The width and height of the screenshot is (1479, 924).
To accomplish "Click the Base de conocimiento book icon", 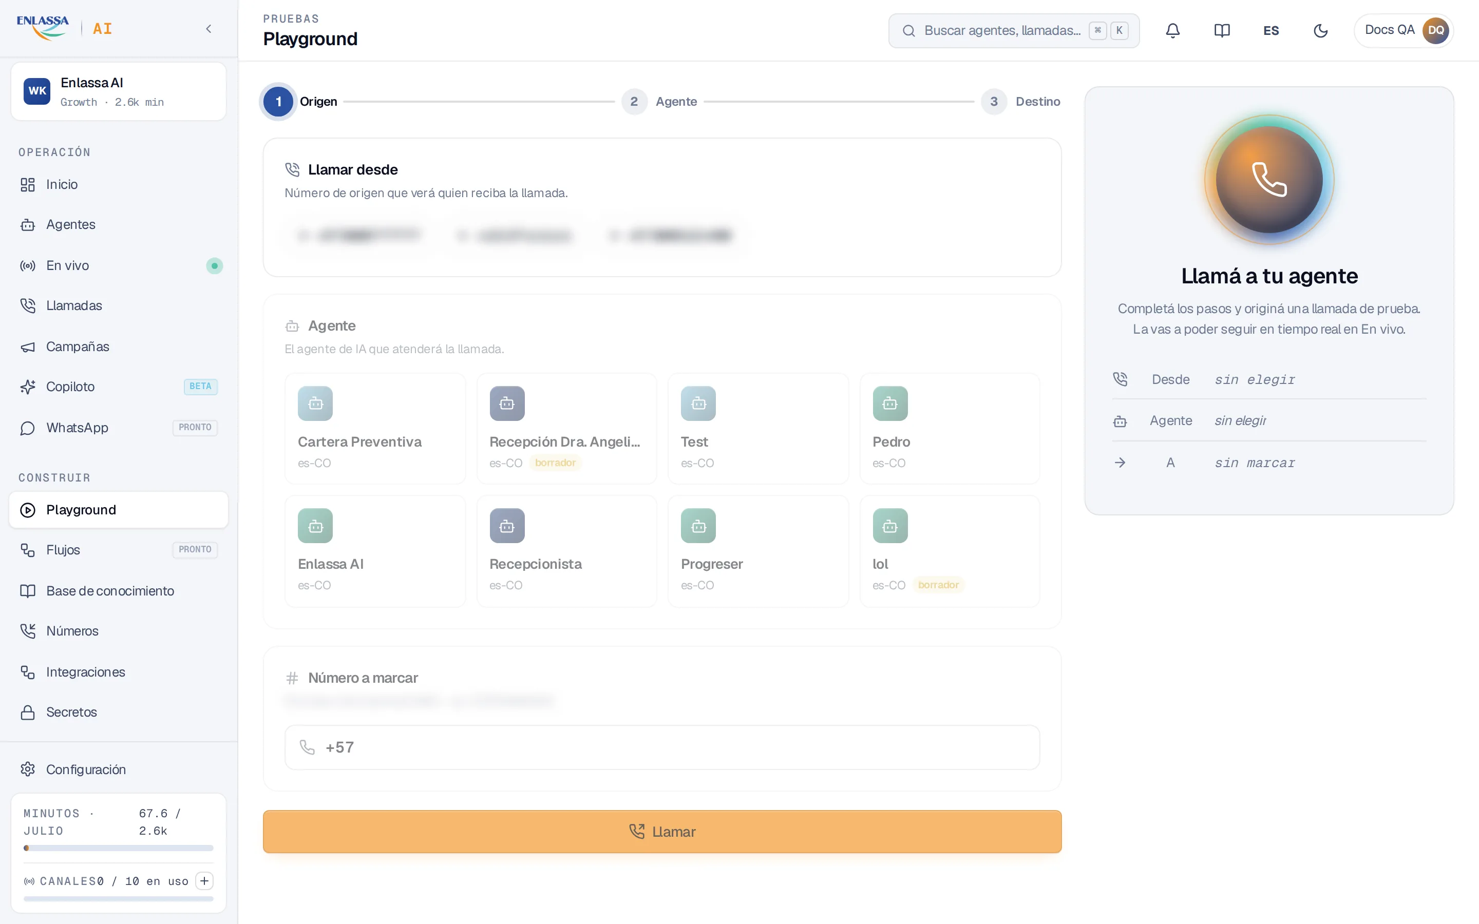I will point(28,591).
